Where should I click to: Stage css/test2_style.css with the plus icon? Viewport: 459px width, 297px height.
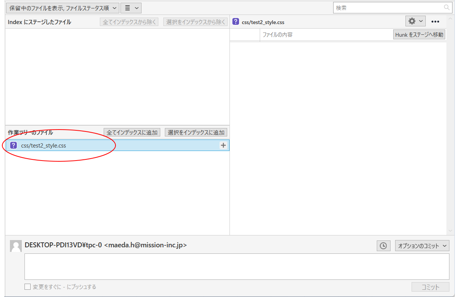click(223, 145)
